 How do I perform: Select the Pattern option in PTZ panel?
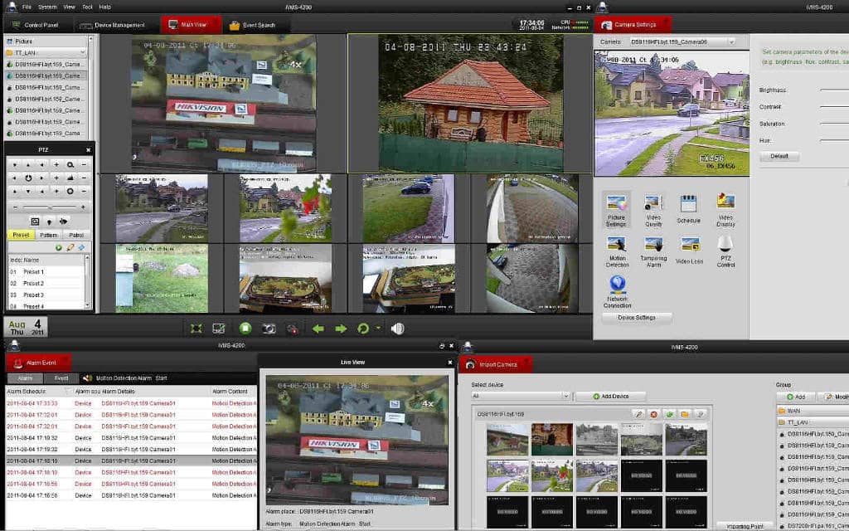pos(49,235)
